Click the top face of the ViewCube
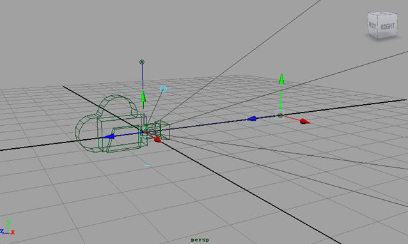The width and height of the screenshot is (408, 244). pyautogui.click(x=383, y=13)
